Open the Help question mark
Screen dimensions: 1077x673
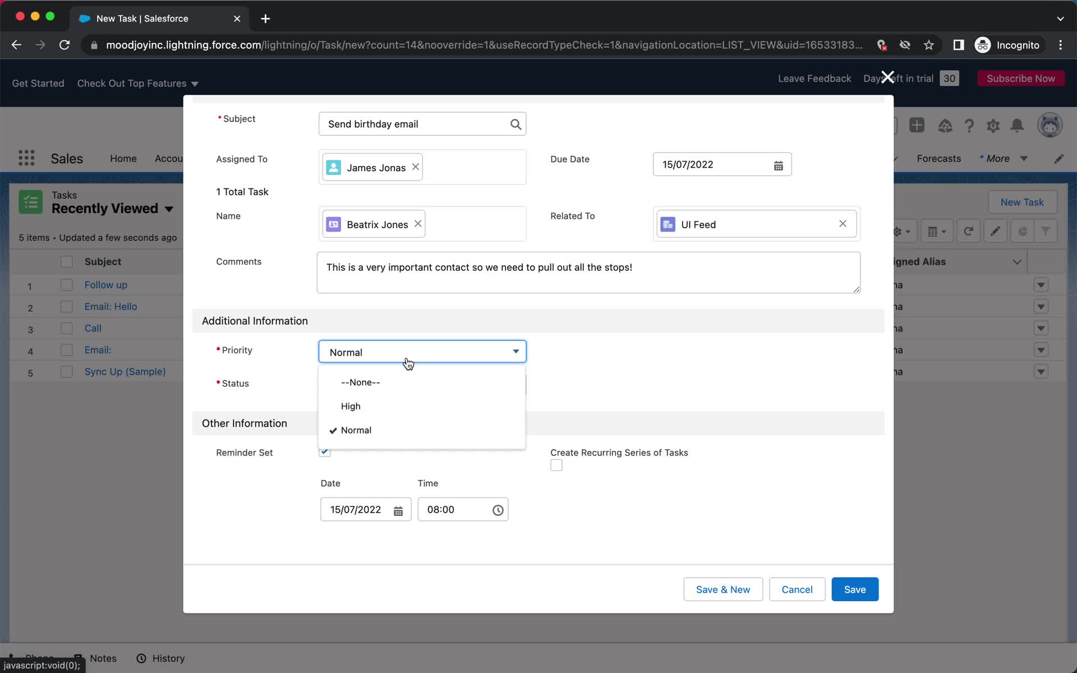[x=969, y=126]
